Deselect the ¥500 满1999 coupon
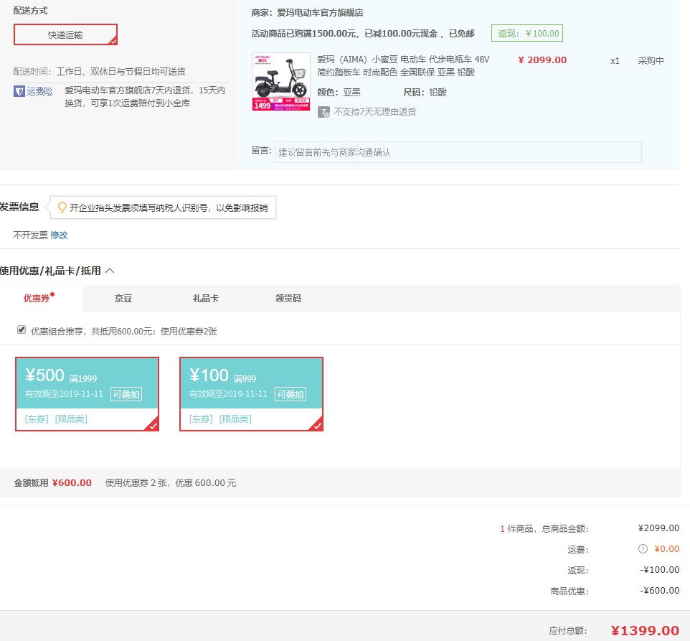Screen dimensions: 690x641 pos(87,394)
